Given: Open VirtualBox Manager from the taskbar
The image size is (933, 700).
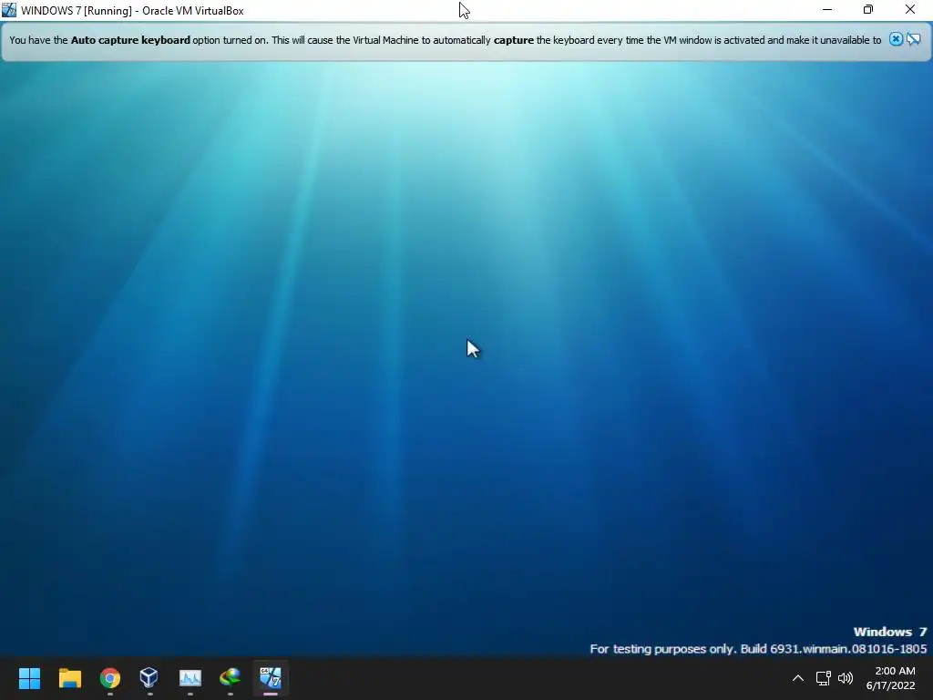Looking at the screenshot, I should point(149,677).
